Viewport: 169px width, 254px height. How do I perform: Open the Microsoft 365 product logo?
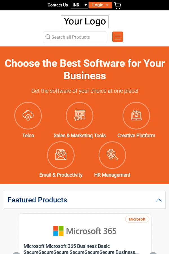click(85, 231)
